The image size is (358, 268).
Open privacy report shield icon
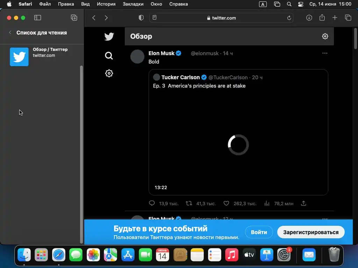(x=141, y=18)
